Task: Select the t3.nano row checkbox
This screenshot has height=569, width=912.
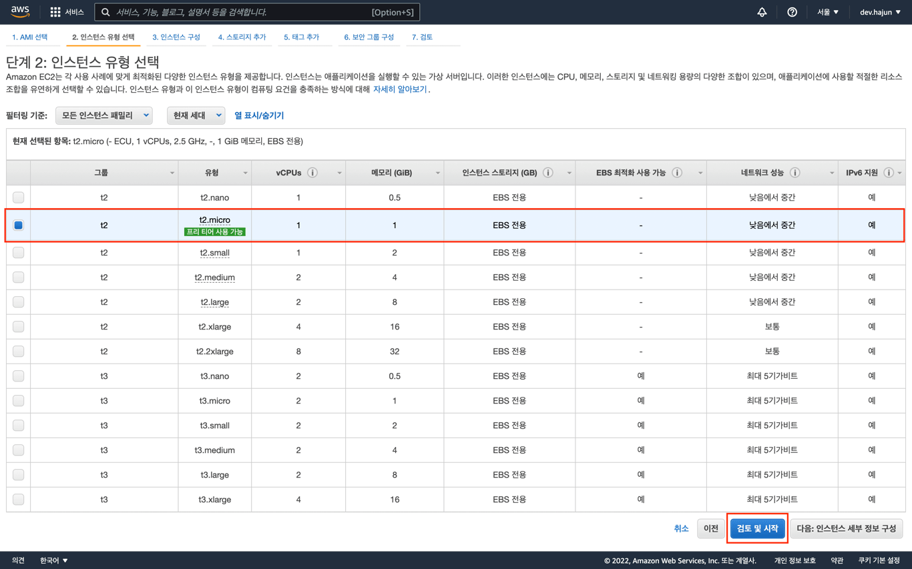Action: click(x=19, y=376)
